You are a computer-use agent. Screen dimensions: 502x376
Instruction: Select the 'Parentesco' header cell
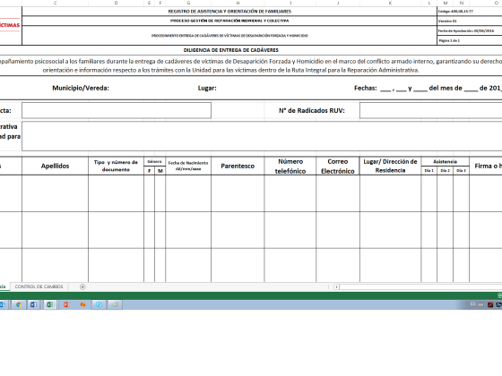238,166
